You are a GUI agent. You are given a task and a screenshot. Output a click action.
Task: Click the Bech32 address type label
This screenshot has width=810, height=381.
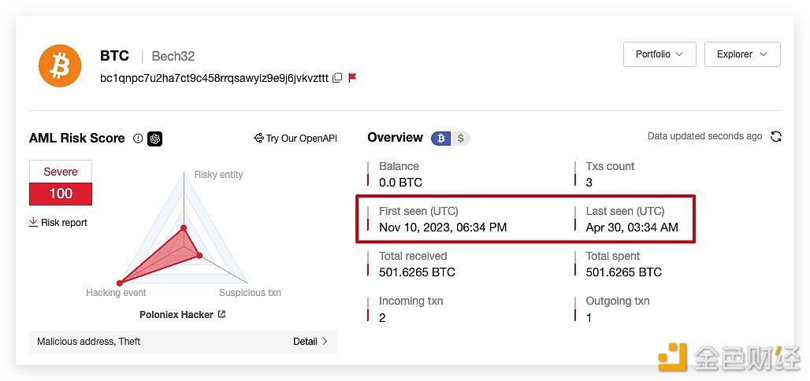coord(173,56)
